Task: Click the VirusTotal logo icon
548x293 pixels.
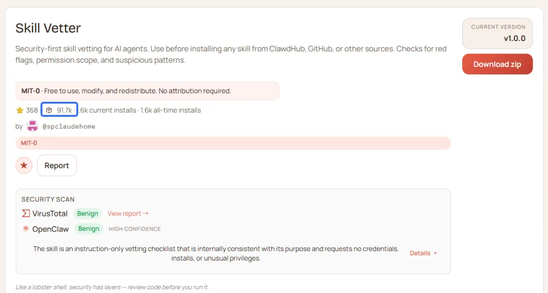Action: pos(26,213)
